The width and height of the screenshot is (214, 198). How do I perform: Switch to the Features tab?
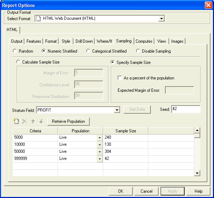coord(34,41)
